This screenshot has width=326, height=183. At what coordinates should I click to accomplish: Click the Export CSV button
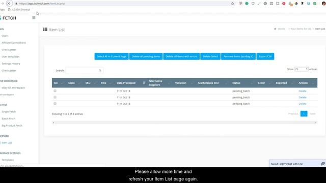265,56
